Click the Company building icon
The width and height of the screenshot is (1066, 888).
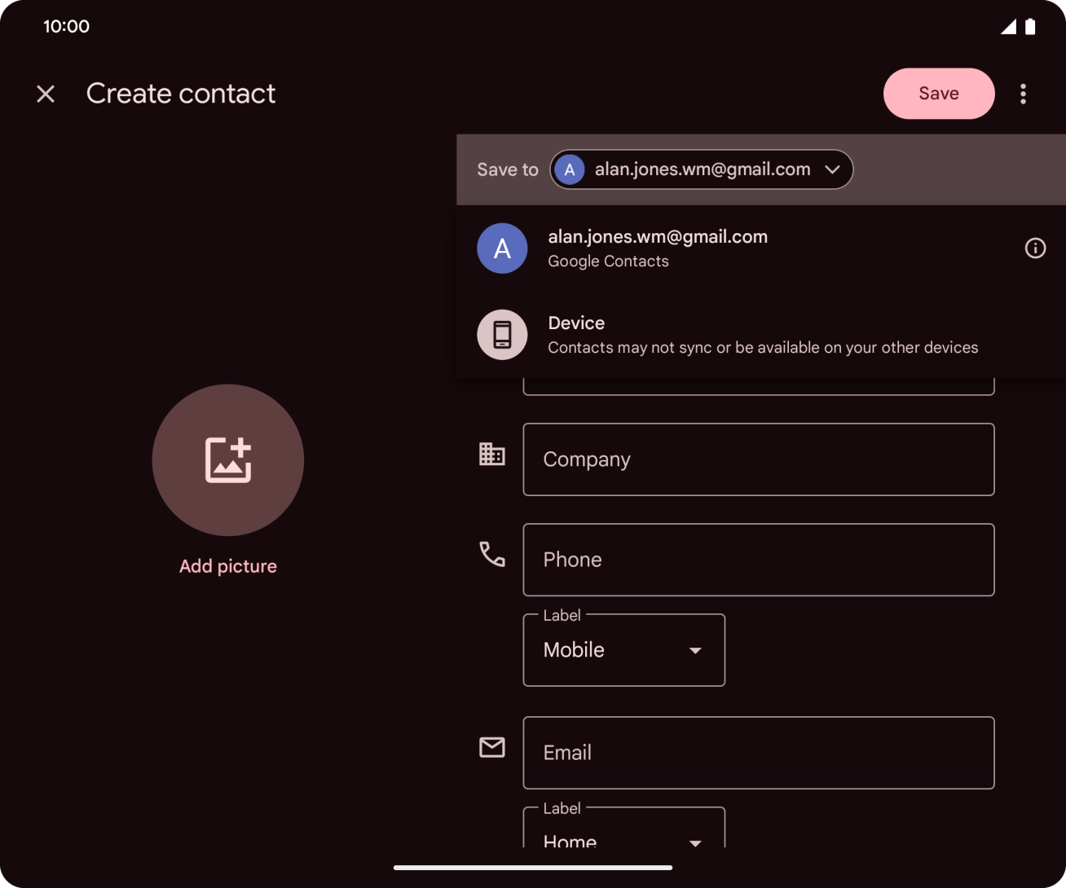pyautogui.click(x=491, y=454)
